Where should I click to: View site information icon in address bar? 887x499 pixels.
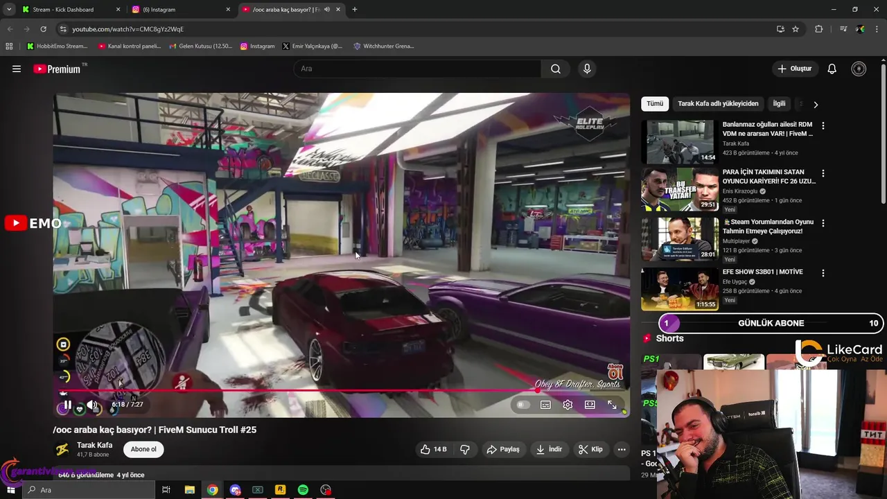click(x=62, y=29)
